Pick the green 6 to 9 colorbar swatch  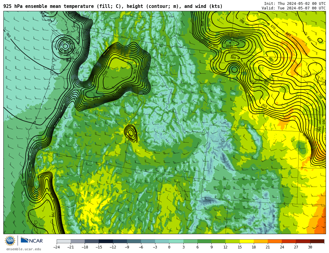(x=204, y=241)
